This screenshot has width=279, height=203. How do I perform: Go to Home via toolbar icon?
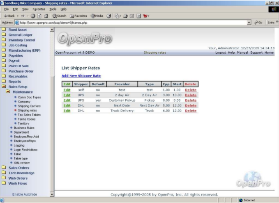point(46,16)
